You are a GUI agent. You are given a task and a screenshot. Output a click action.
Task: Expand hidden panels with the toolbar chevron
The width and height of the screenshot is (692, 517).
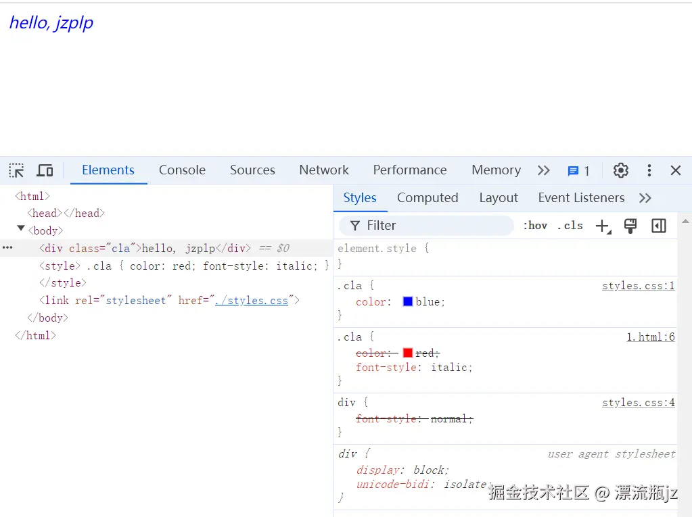tap(543, 170)
